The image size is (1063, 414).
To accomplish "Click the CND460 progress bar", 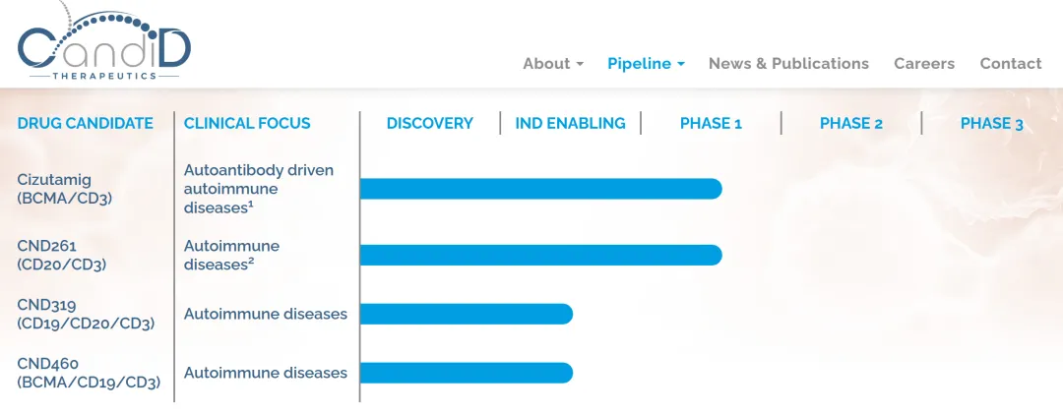I will [467, 374].
